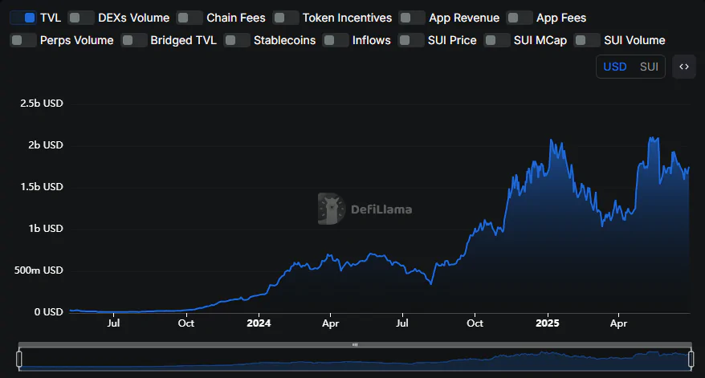Image resolution: width=705 pixels, height=378 pixels.
Task: Click the 2.5b USD y-axis label
Action: coord(42,104)
